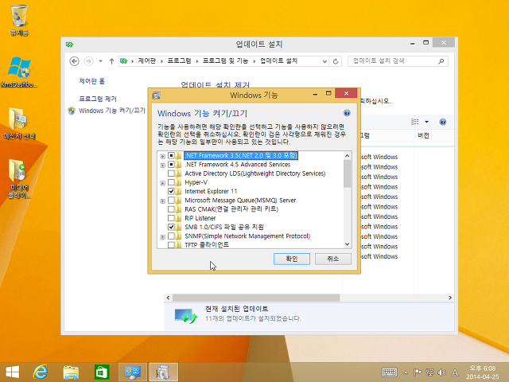Click the Windows 기능 dialog title bar icon
Image resolution: width=509 pixels, height=382 pixels.
point(157,95)
